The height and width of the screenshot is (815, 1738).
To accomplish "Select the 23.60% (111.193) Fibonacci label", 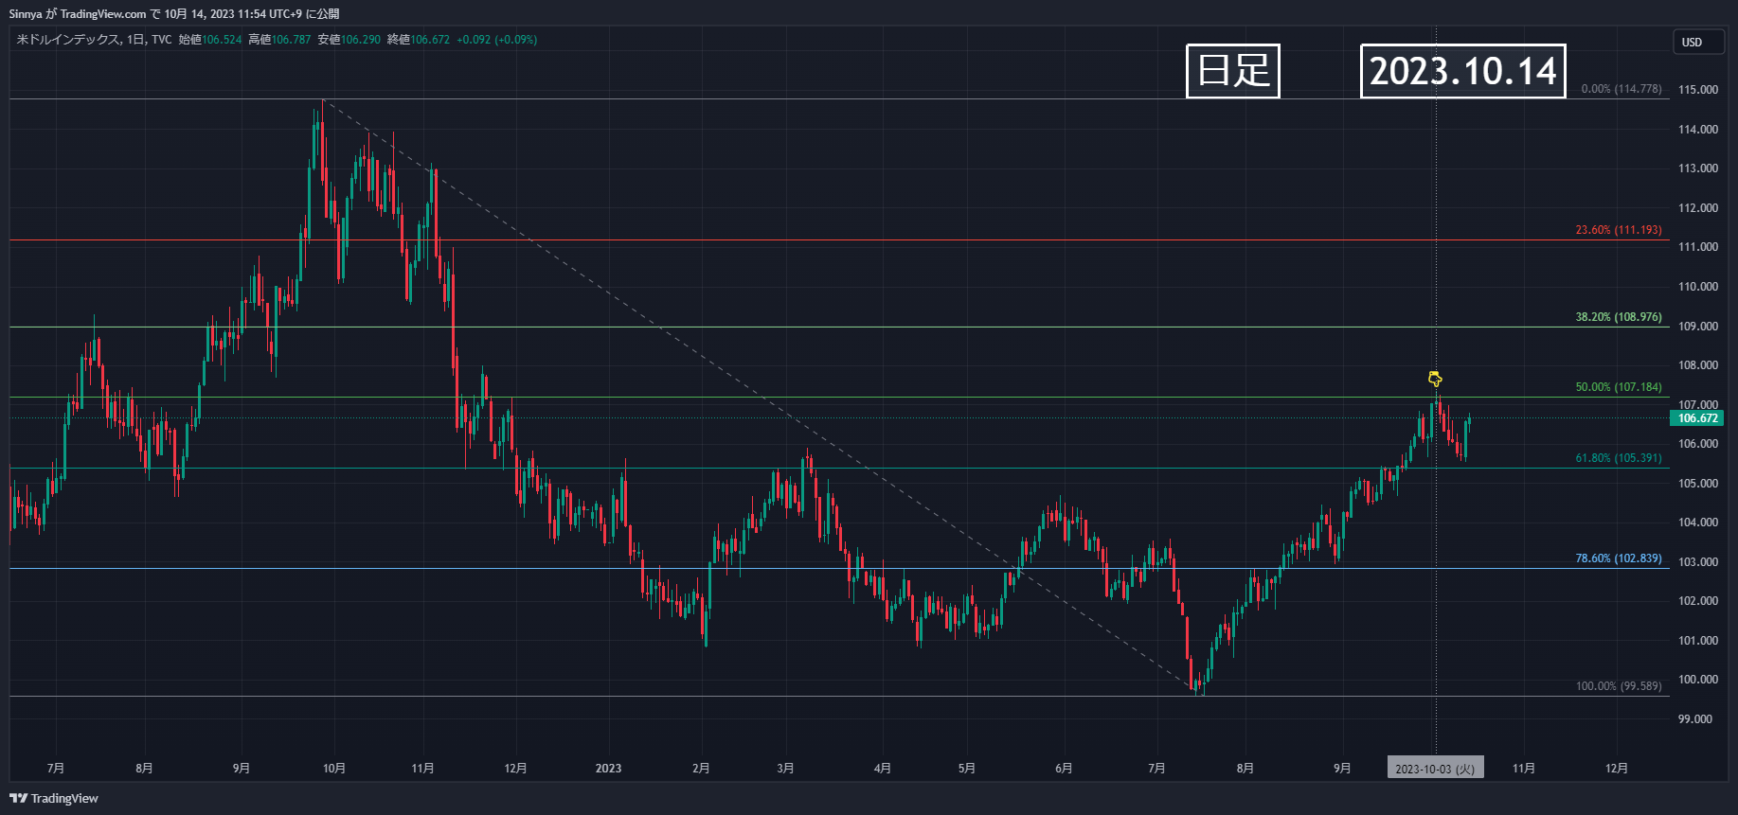I will 1618,230.
